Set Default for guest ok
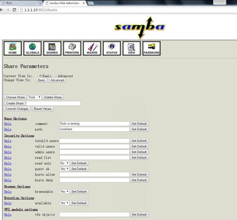 point(79,169)
